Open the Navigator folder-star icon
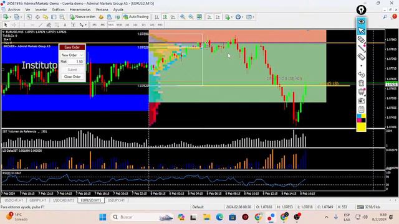Viewport: 399px width, 224px height. tap(46, 17)
